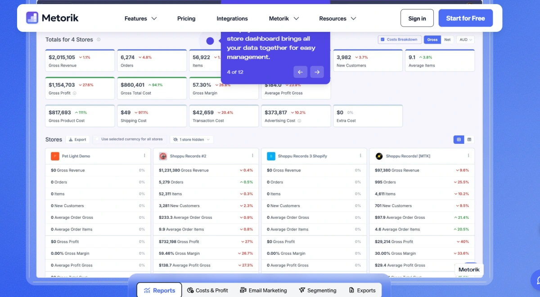The image size is (540, 297).
Task: Go to the Pricing page
Action: (186, 18)
